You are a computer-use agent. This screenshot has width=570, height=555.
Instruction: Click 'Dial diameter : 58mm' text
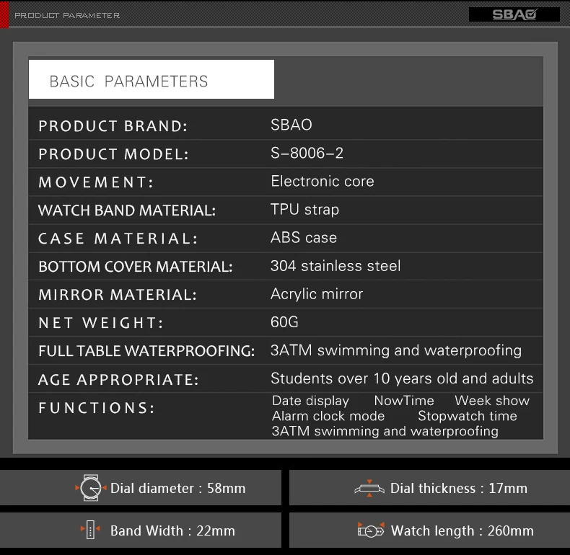[x=177, y=488]
